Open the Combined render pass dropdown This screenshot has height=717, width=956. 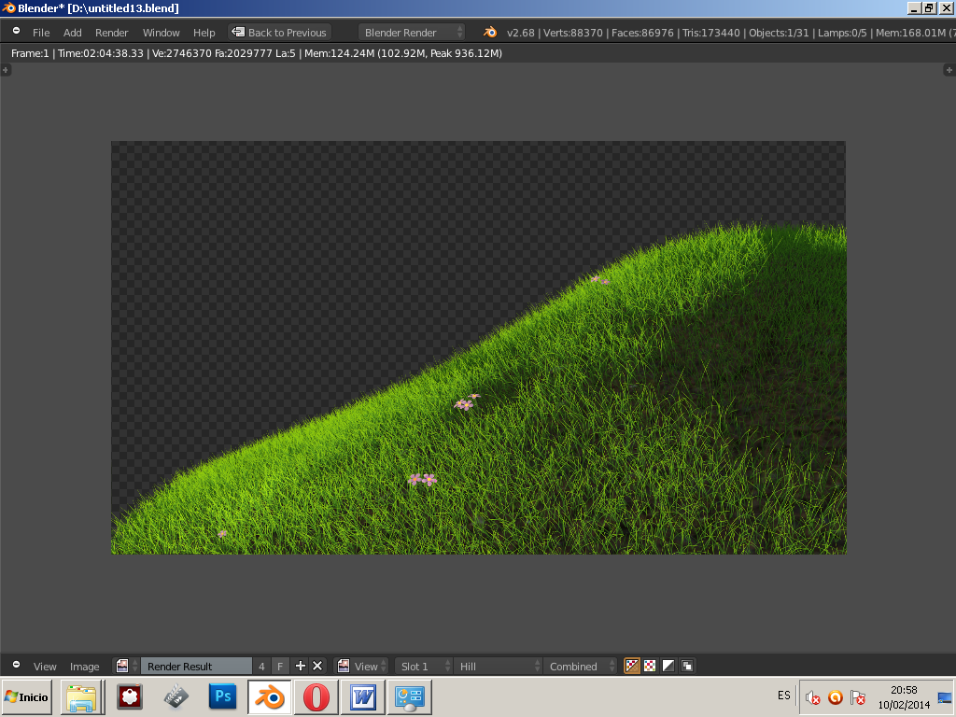(x=581, y=666)
